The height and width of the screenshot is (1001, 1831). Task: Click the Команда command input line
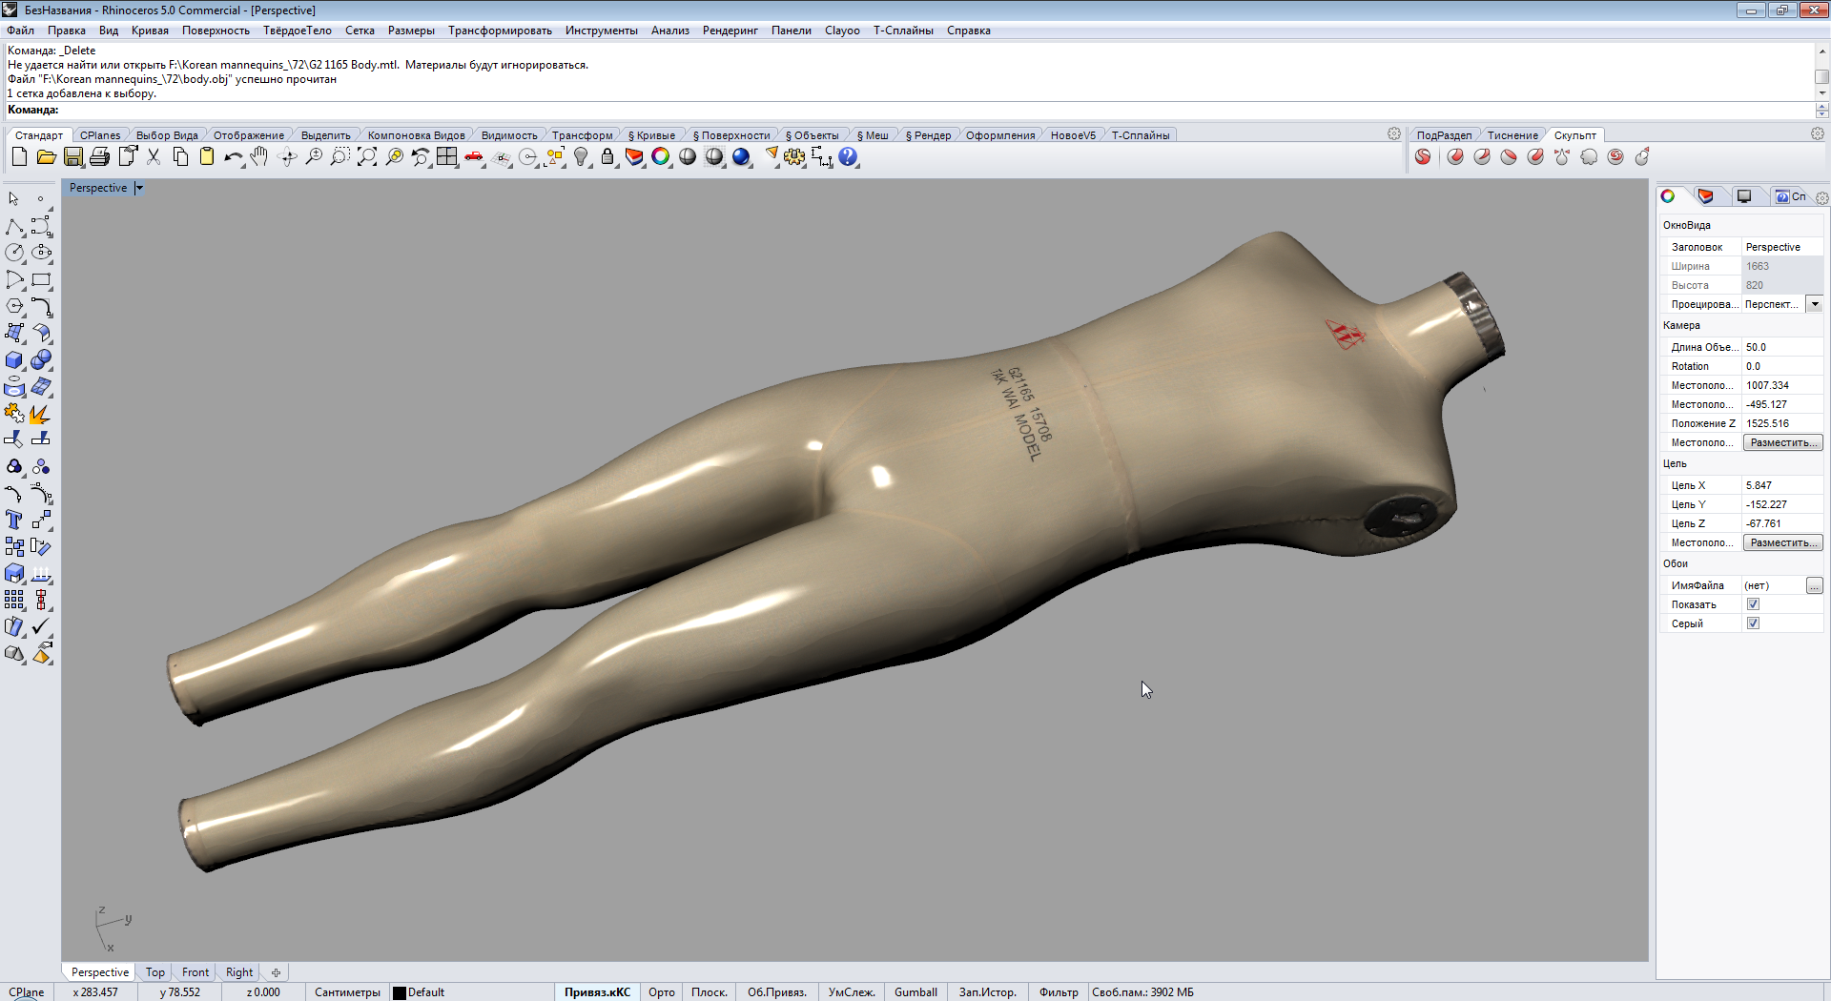pyautogui.click(x=935, y=111)
